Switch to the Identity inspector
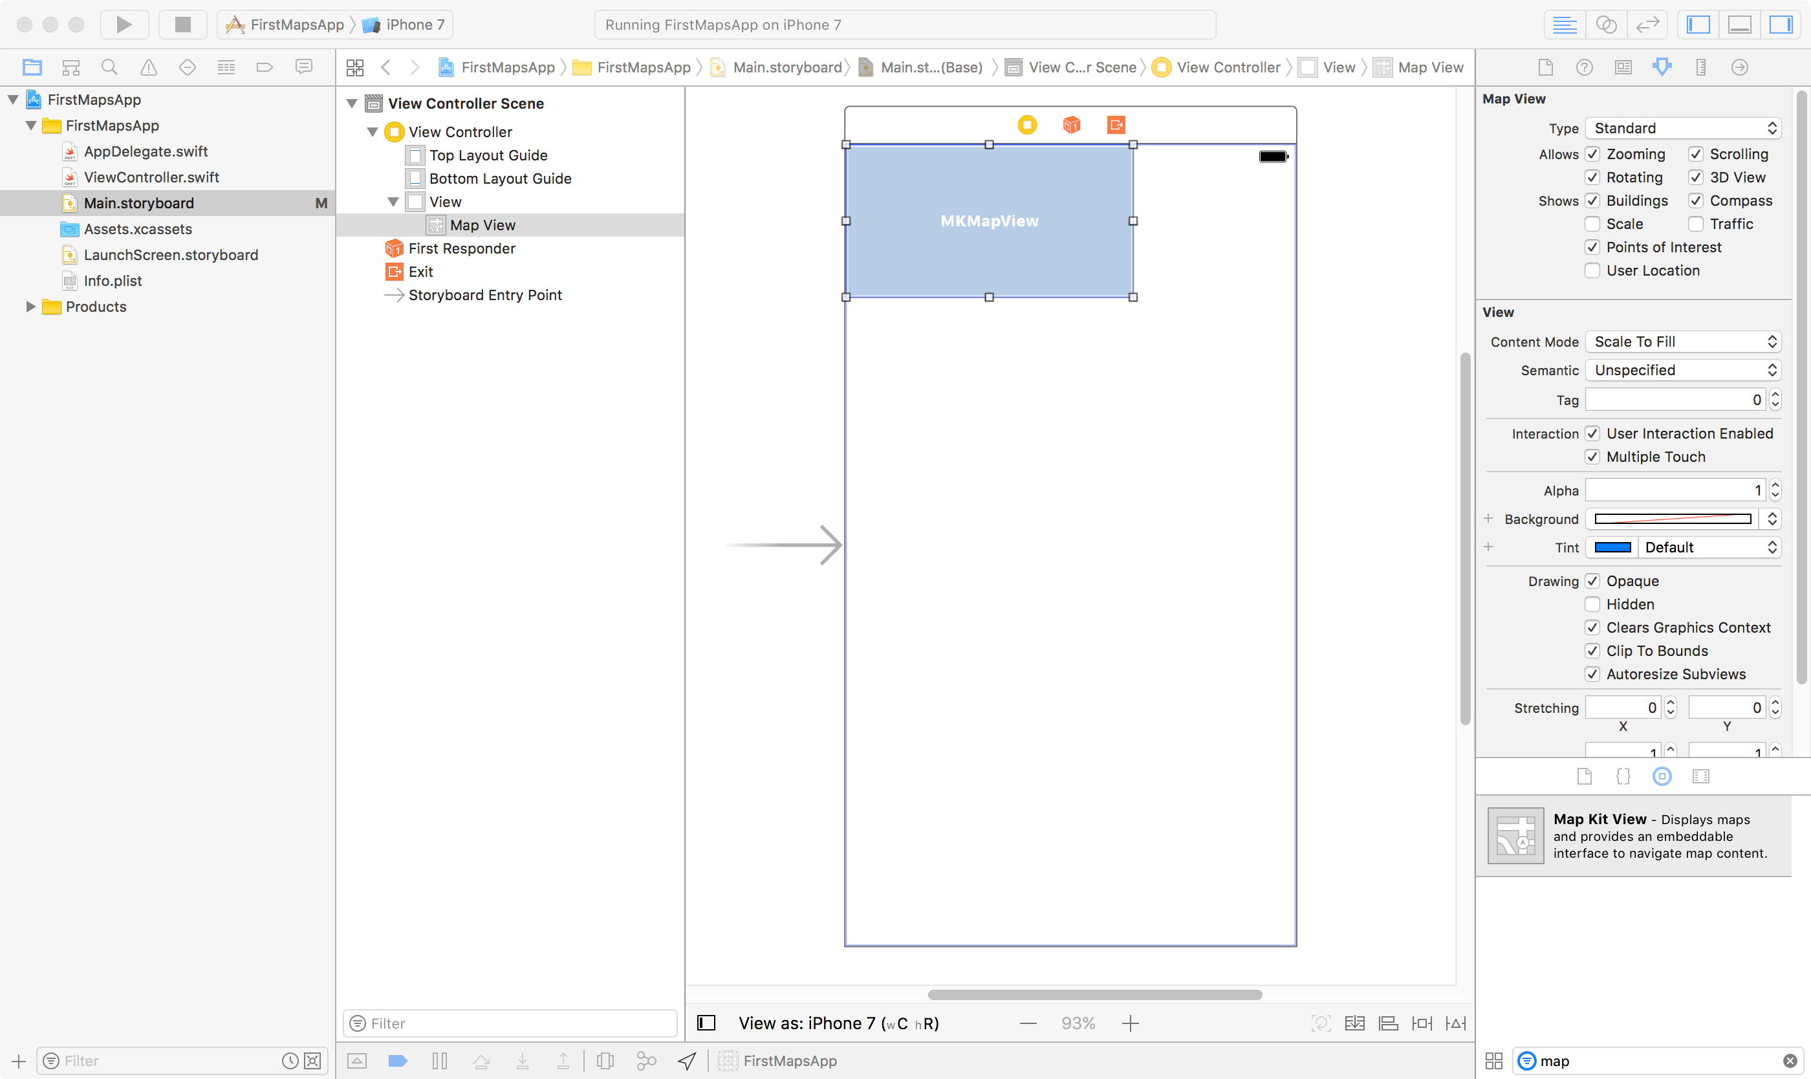Image resolution: width=1811 pixels, height=1079 pixels. 1623,67
